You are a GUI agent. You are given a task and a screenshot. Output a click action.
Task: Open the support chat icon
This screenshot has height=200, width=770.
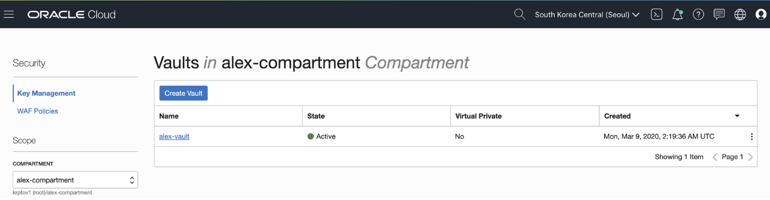[x=719, y=15]
